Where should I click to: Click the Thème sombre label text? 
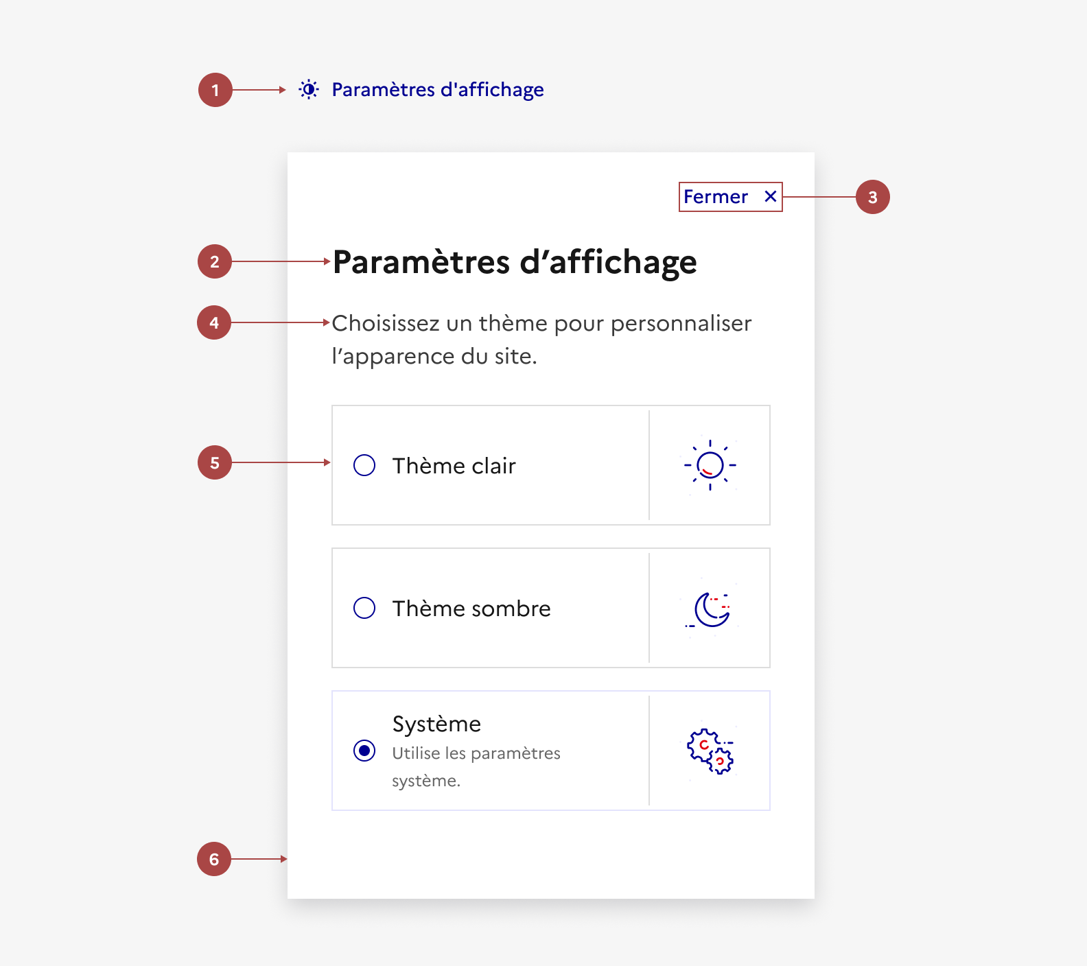pos(471,609)
